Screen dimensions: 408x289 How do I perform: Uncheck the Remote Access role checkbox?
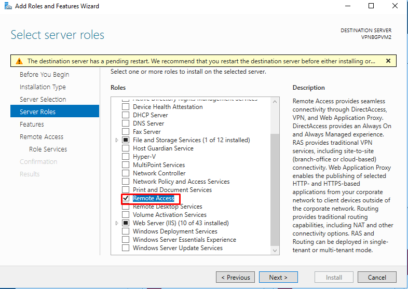click(x=125, y=198)
